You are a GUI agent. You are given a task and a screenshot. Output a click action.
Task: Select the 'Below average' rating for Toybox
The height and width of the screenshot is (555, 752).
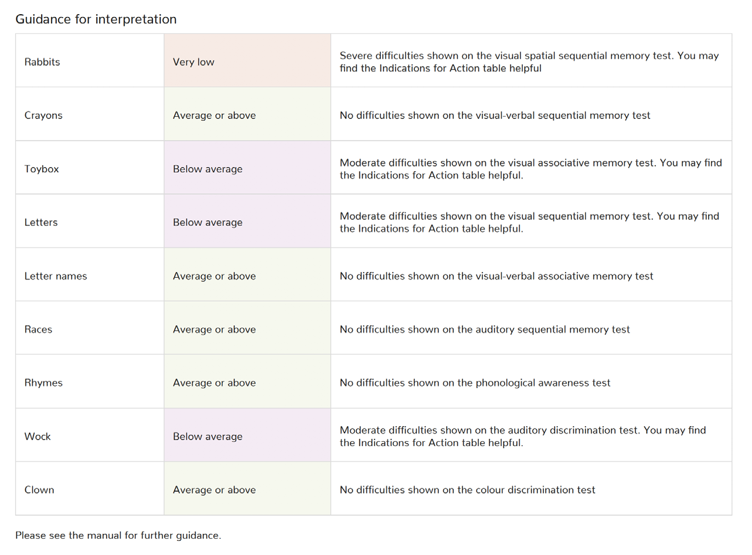pos(247,168)
